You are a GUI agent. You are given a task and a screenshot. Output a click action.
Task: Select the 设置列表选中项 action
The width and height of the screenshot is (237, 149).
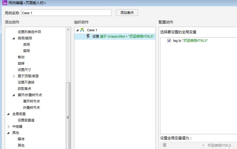[29, 32]
